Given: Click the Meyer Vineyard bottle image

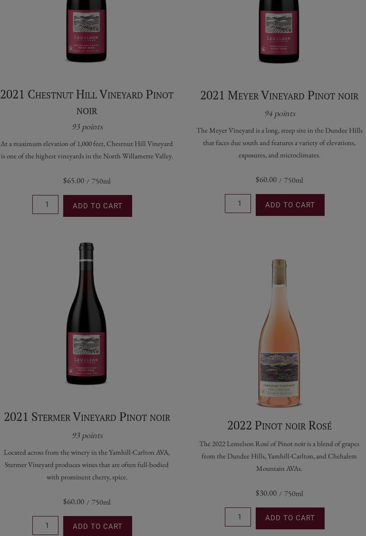Looking at the screenshot, I should click(x=279, y=31).
